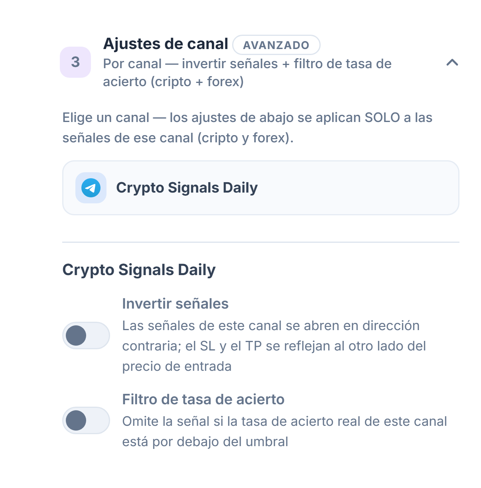481x488 pixels.
Task: Click the text about umbral threshold
Action: (285, 431)
